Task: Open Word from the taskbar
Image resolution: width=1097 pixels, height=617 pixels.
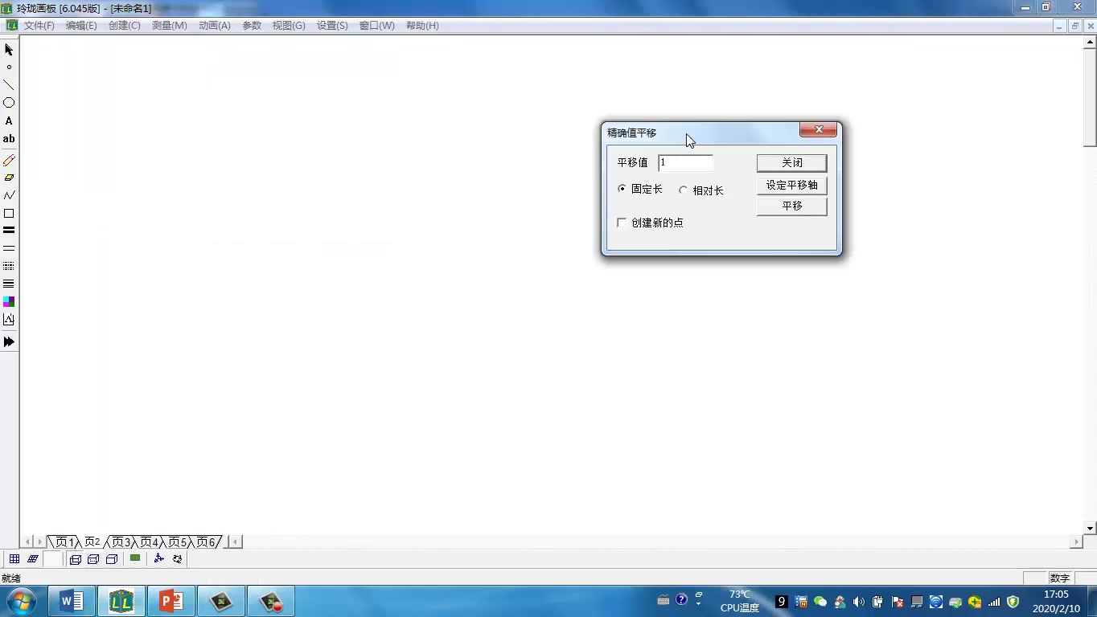Action: [72, 601]
